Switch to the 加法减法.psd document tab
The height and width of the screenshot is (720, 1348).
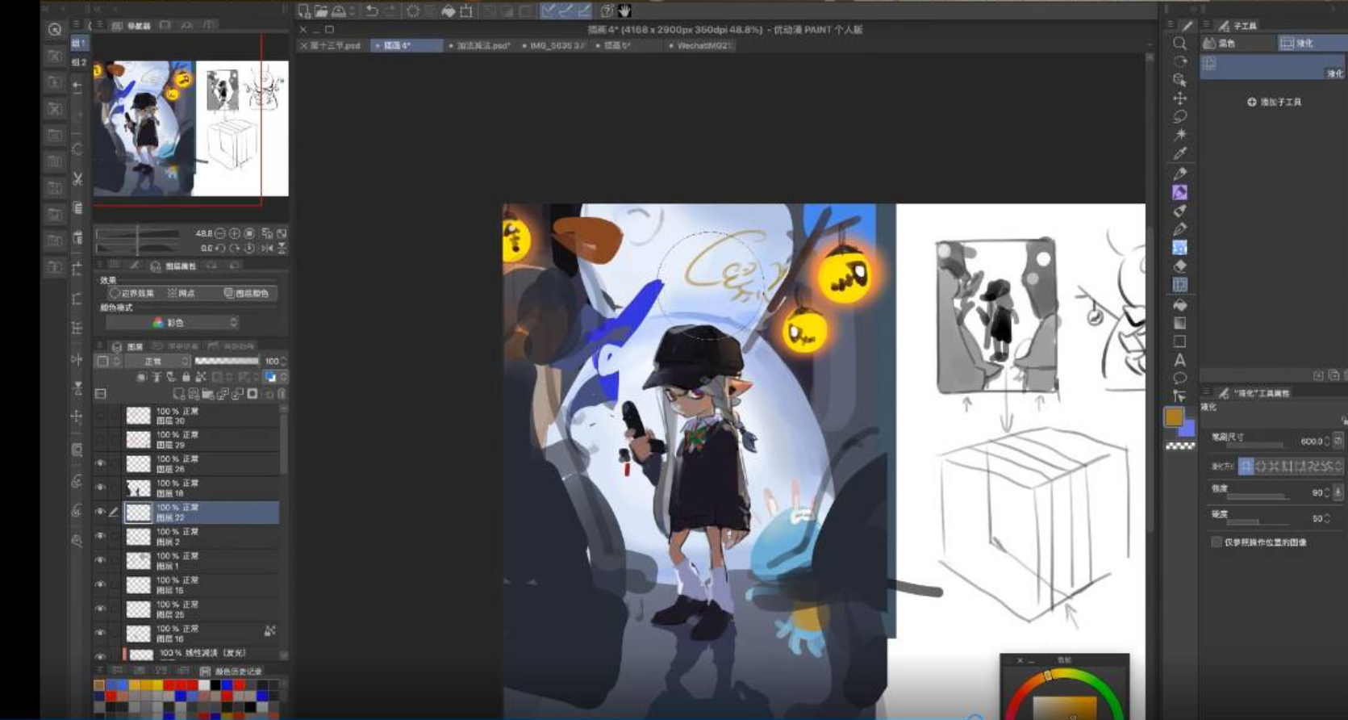480,46
